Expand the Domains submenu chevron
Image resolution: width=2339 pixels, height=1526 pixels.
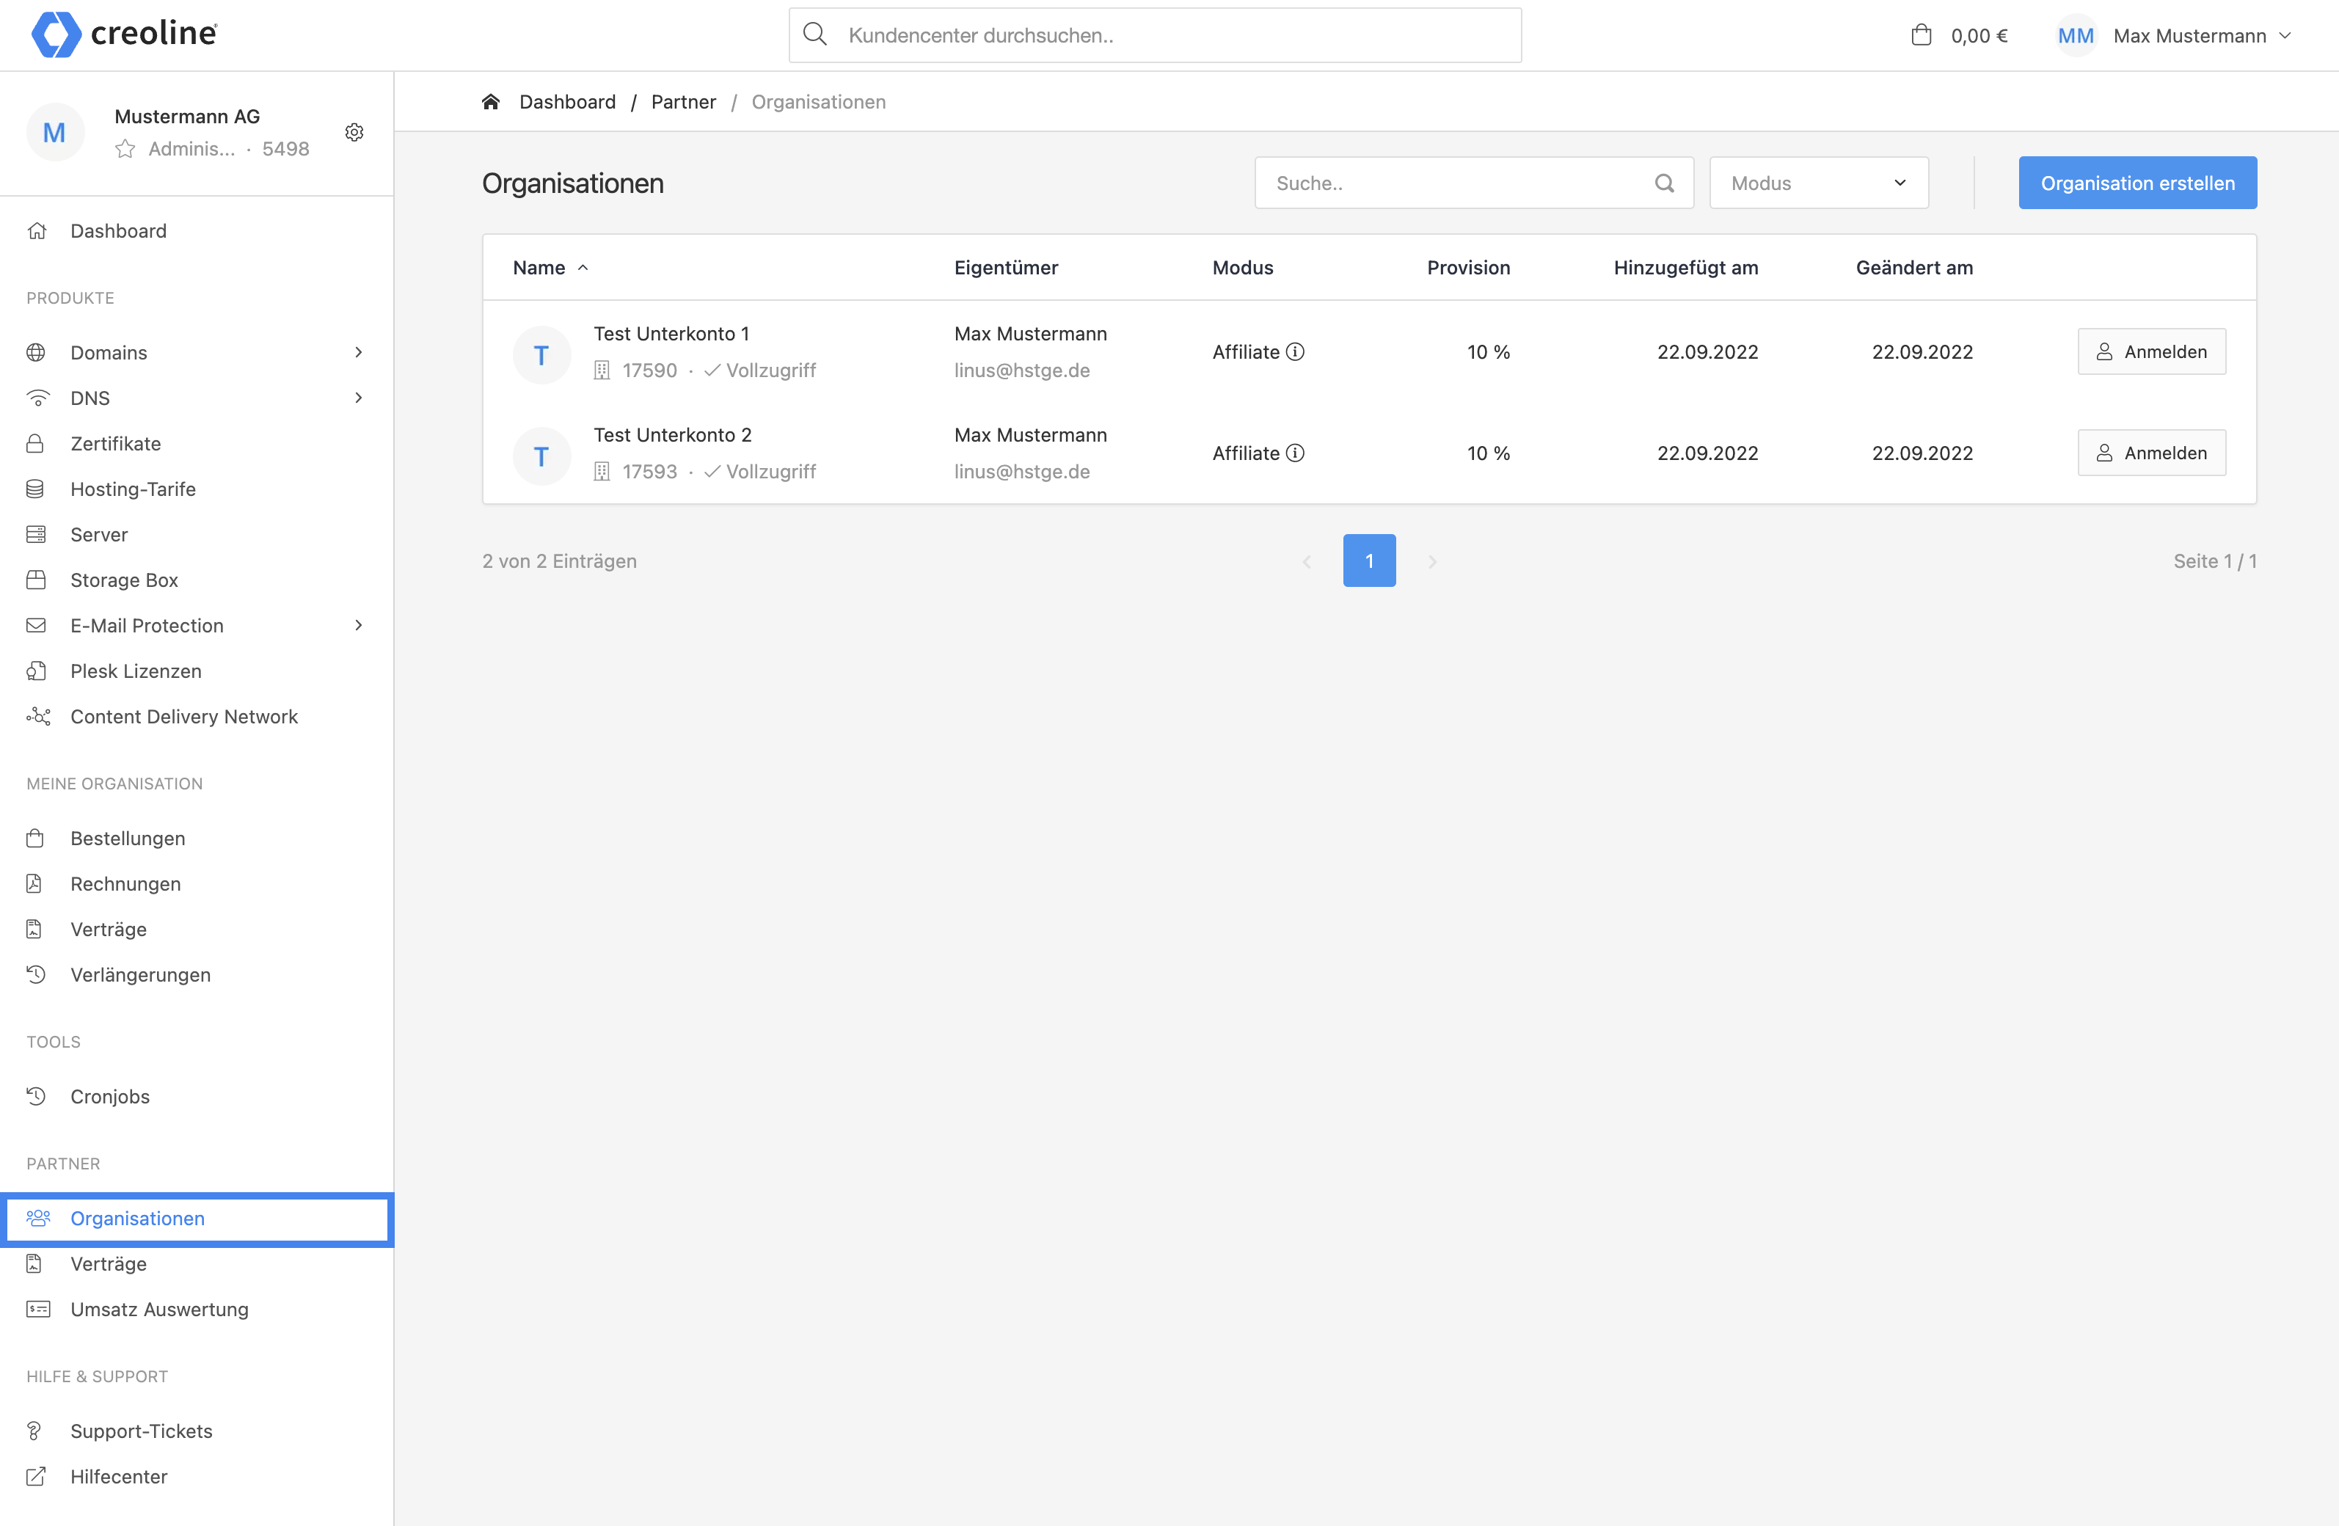pyautogui.click(x=359, y=351)
